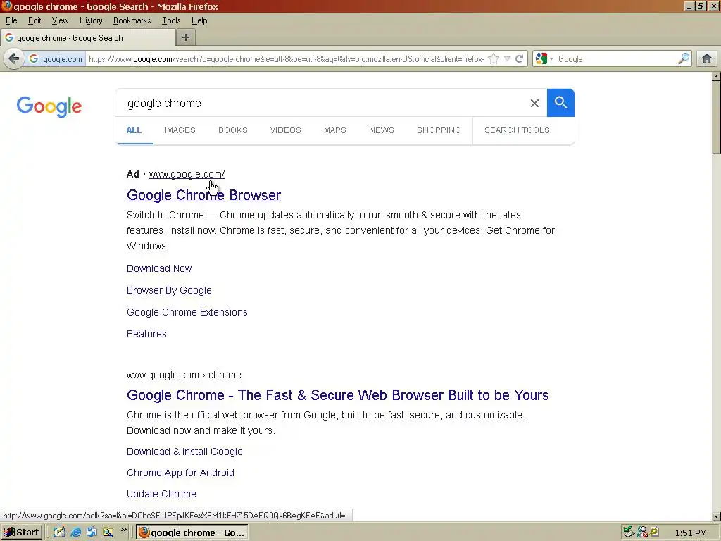Switch to the SHOPPING results tab
This screenshot has width=721, height=541.
point(439,130)
